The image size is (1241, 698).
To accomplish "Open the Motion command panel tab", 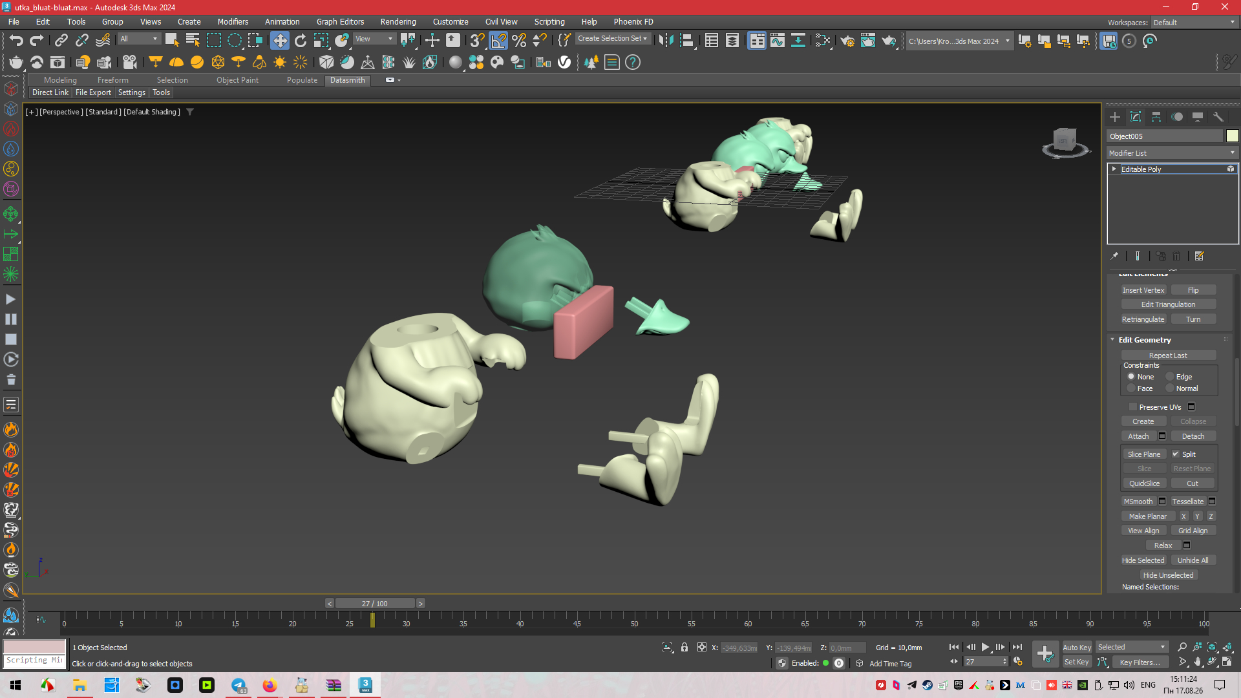I will pyautogui.click(x=1177, y=117).
